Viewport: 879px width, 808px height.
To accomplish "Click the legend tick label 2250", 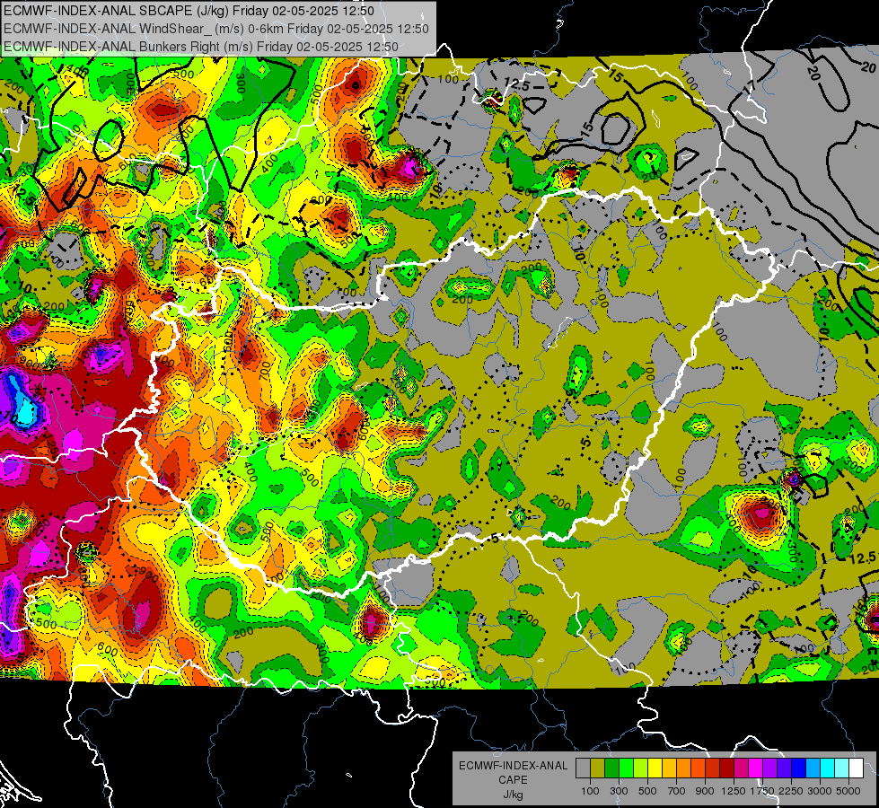I will coord(792,791).
